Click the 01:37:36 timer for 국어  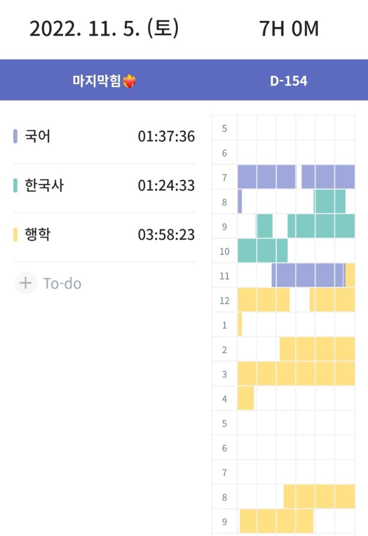[x=166, y=136]
